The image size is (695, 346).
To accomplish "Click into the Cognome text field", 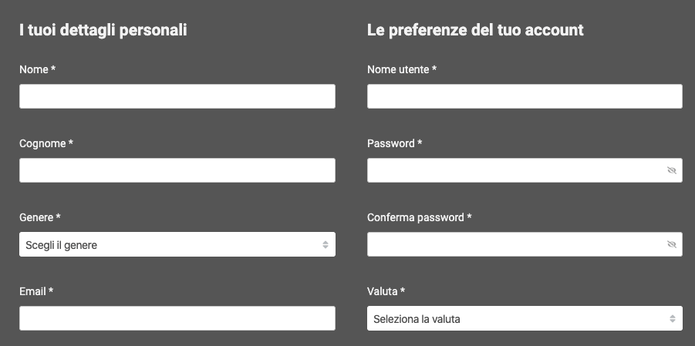I will coord(177,170).
